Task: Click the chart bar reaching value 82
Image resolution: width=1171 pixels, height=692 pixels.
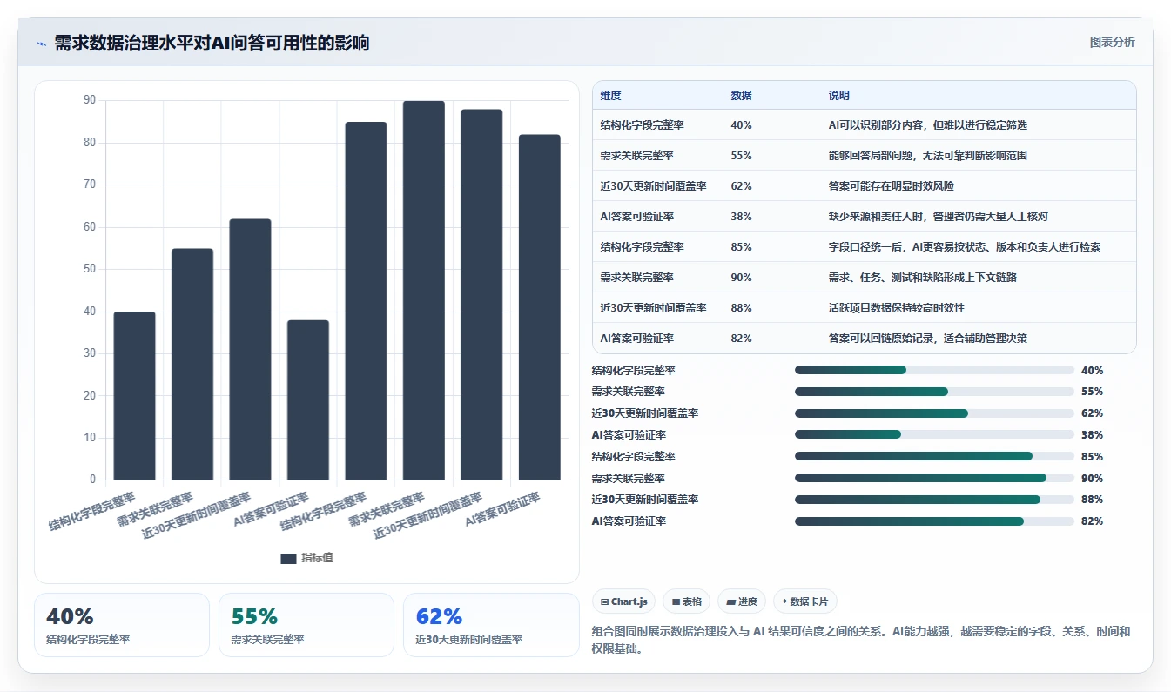Action: coord(540,307)
